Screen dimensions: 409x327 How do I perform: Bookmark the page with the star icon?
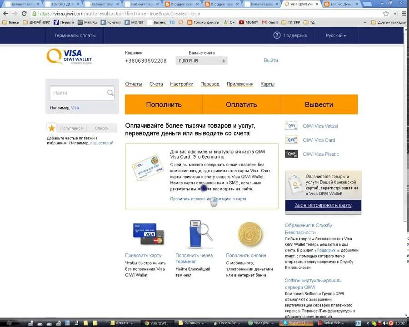point(386,14)
